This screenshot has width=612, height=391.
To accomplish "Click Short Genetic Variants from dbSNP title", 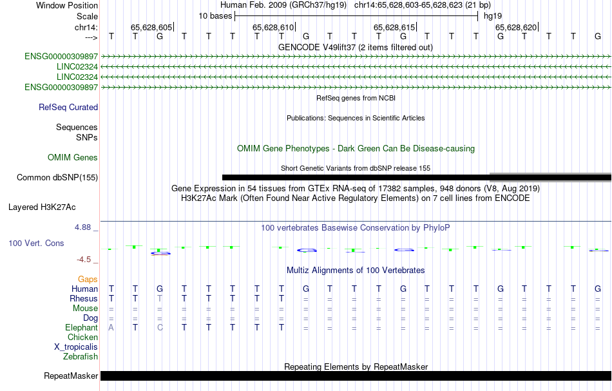I will (356, 168).
